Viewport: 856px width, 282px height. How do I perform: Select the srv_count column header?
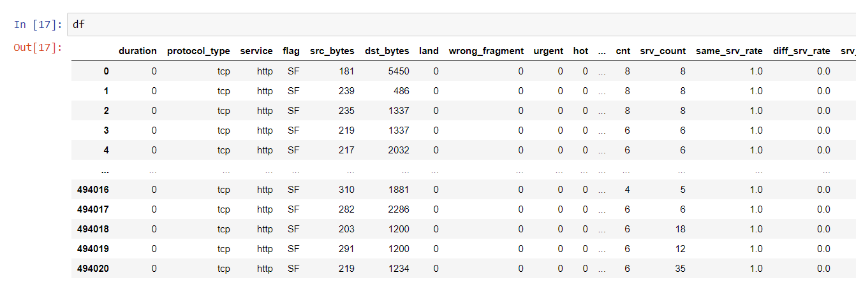663,51
